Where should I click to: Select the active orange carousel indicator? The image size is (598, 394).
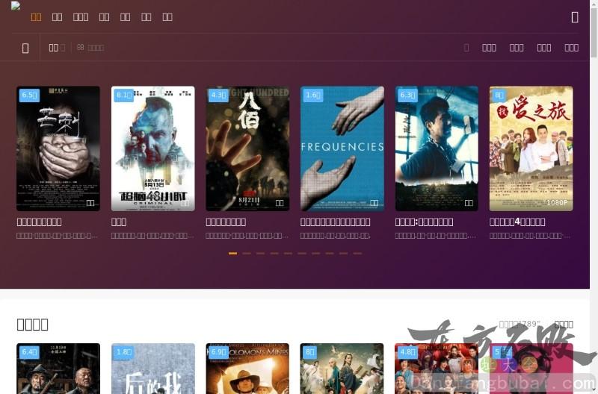click(232, 254)
